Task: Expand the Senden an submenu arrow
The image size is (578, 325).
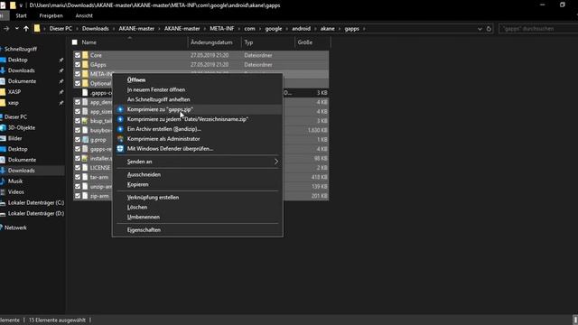Action: pyautogui.click(x=276, y=162)
